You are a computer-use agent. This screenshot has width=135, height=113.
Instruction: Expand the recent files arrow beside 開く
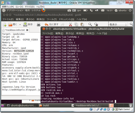[x=20, y=24]
